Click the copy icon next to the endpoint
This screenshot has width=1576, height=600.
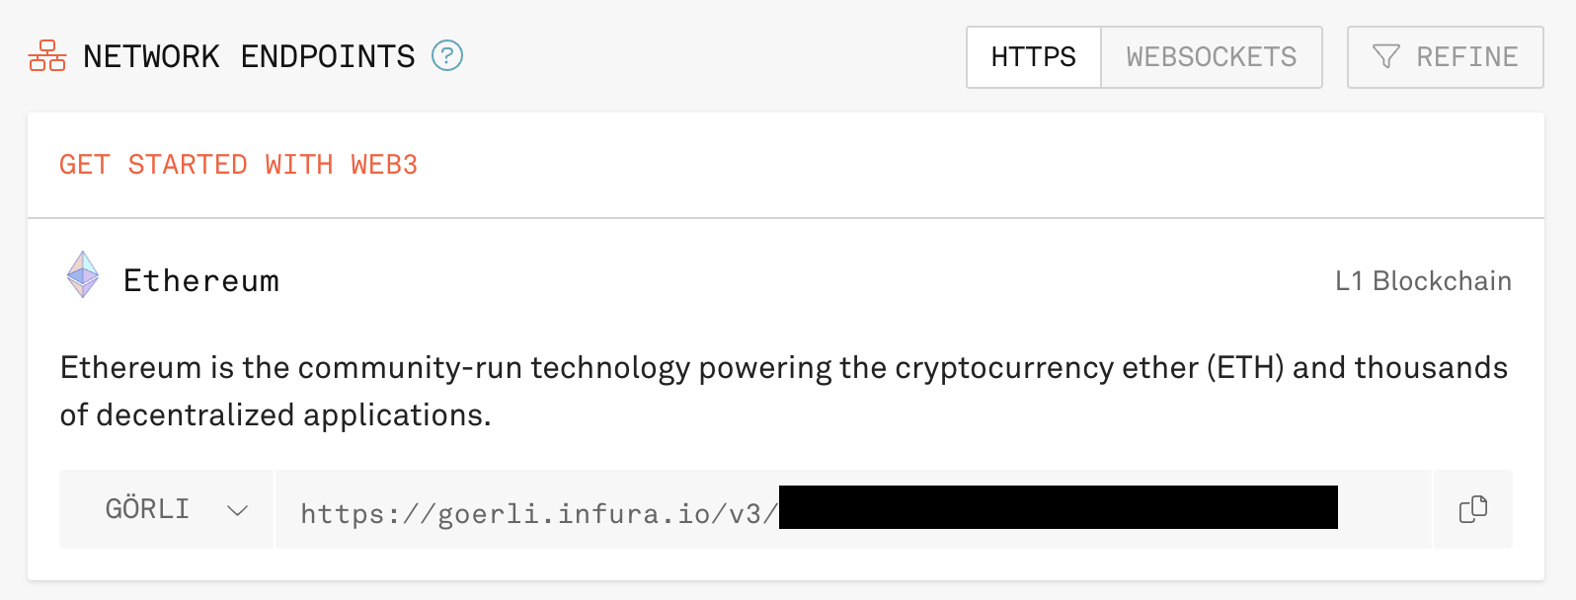pyautogui.click(x=1472, y=508)
